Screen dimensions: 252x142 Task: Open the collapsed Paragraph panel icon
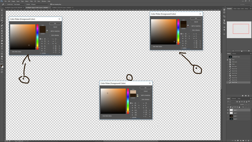[224, 30]
